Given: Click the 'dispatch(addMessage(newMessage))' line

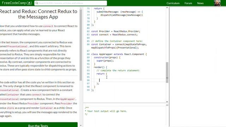Looking at the screenshot, I should point(121,15).
